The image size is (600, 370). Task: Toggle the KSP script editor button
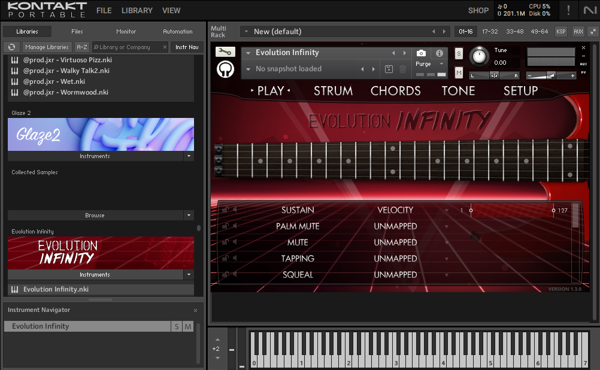click(560, 31)
